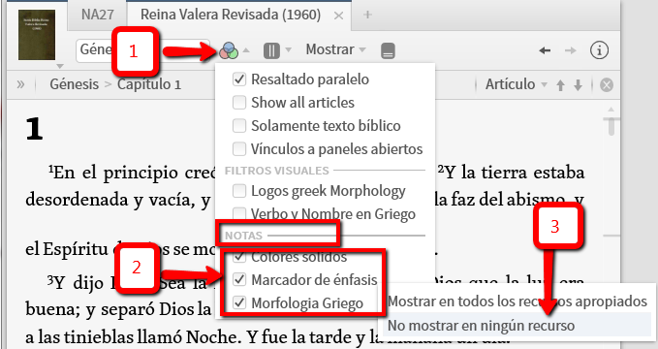Image resolution: width=658 pixels, height=349 pixels.
Task: Click the reading view panel icon
Action: point(388,50)
